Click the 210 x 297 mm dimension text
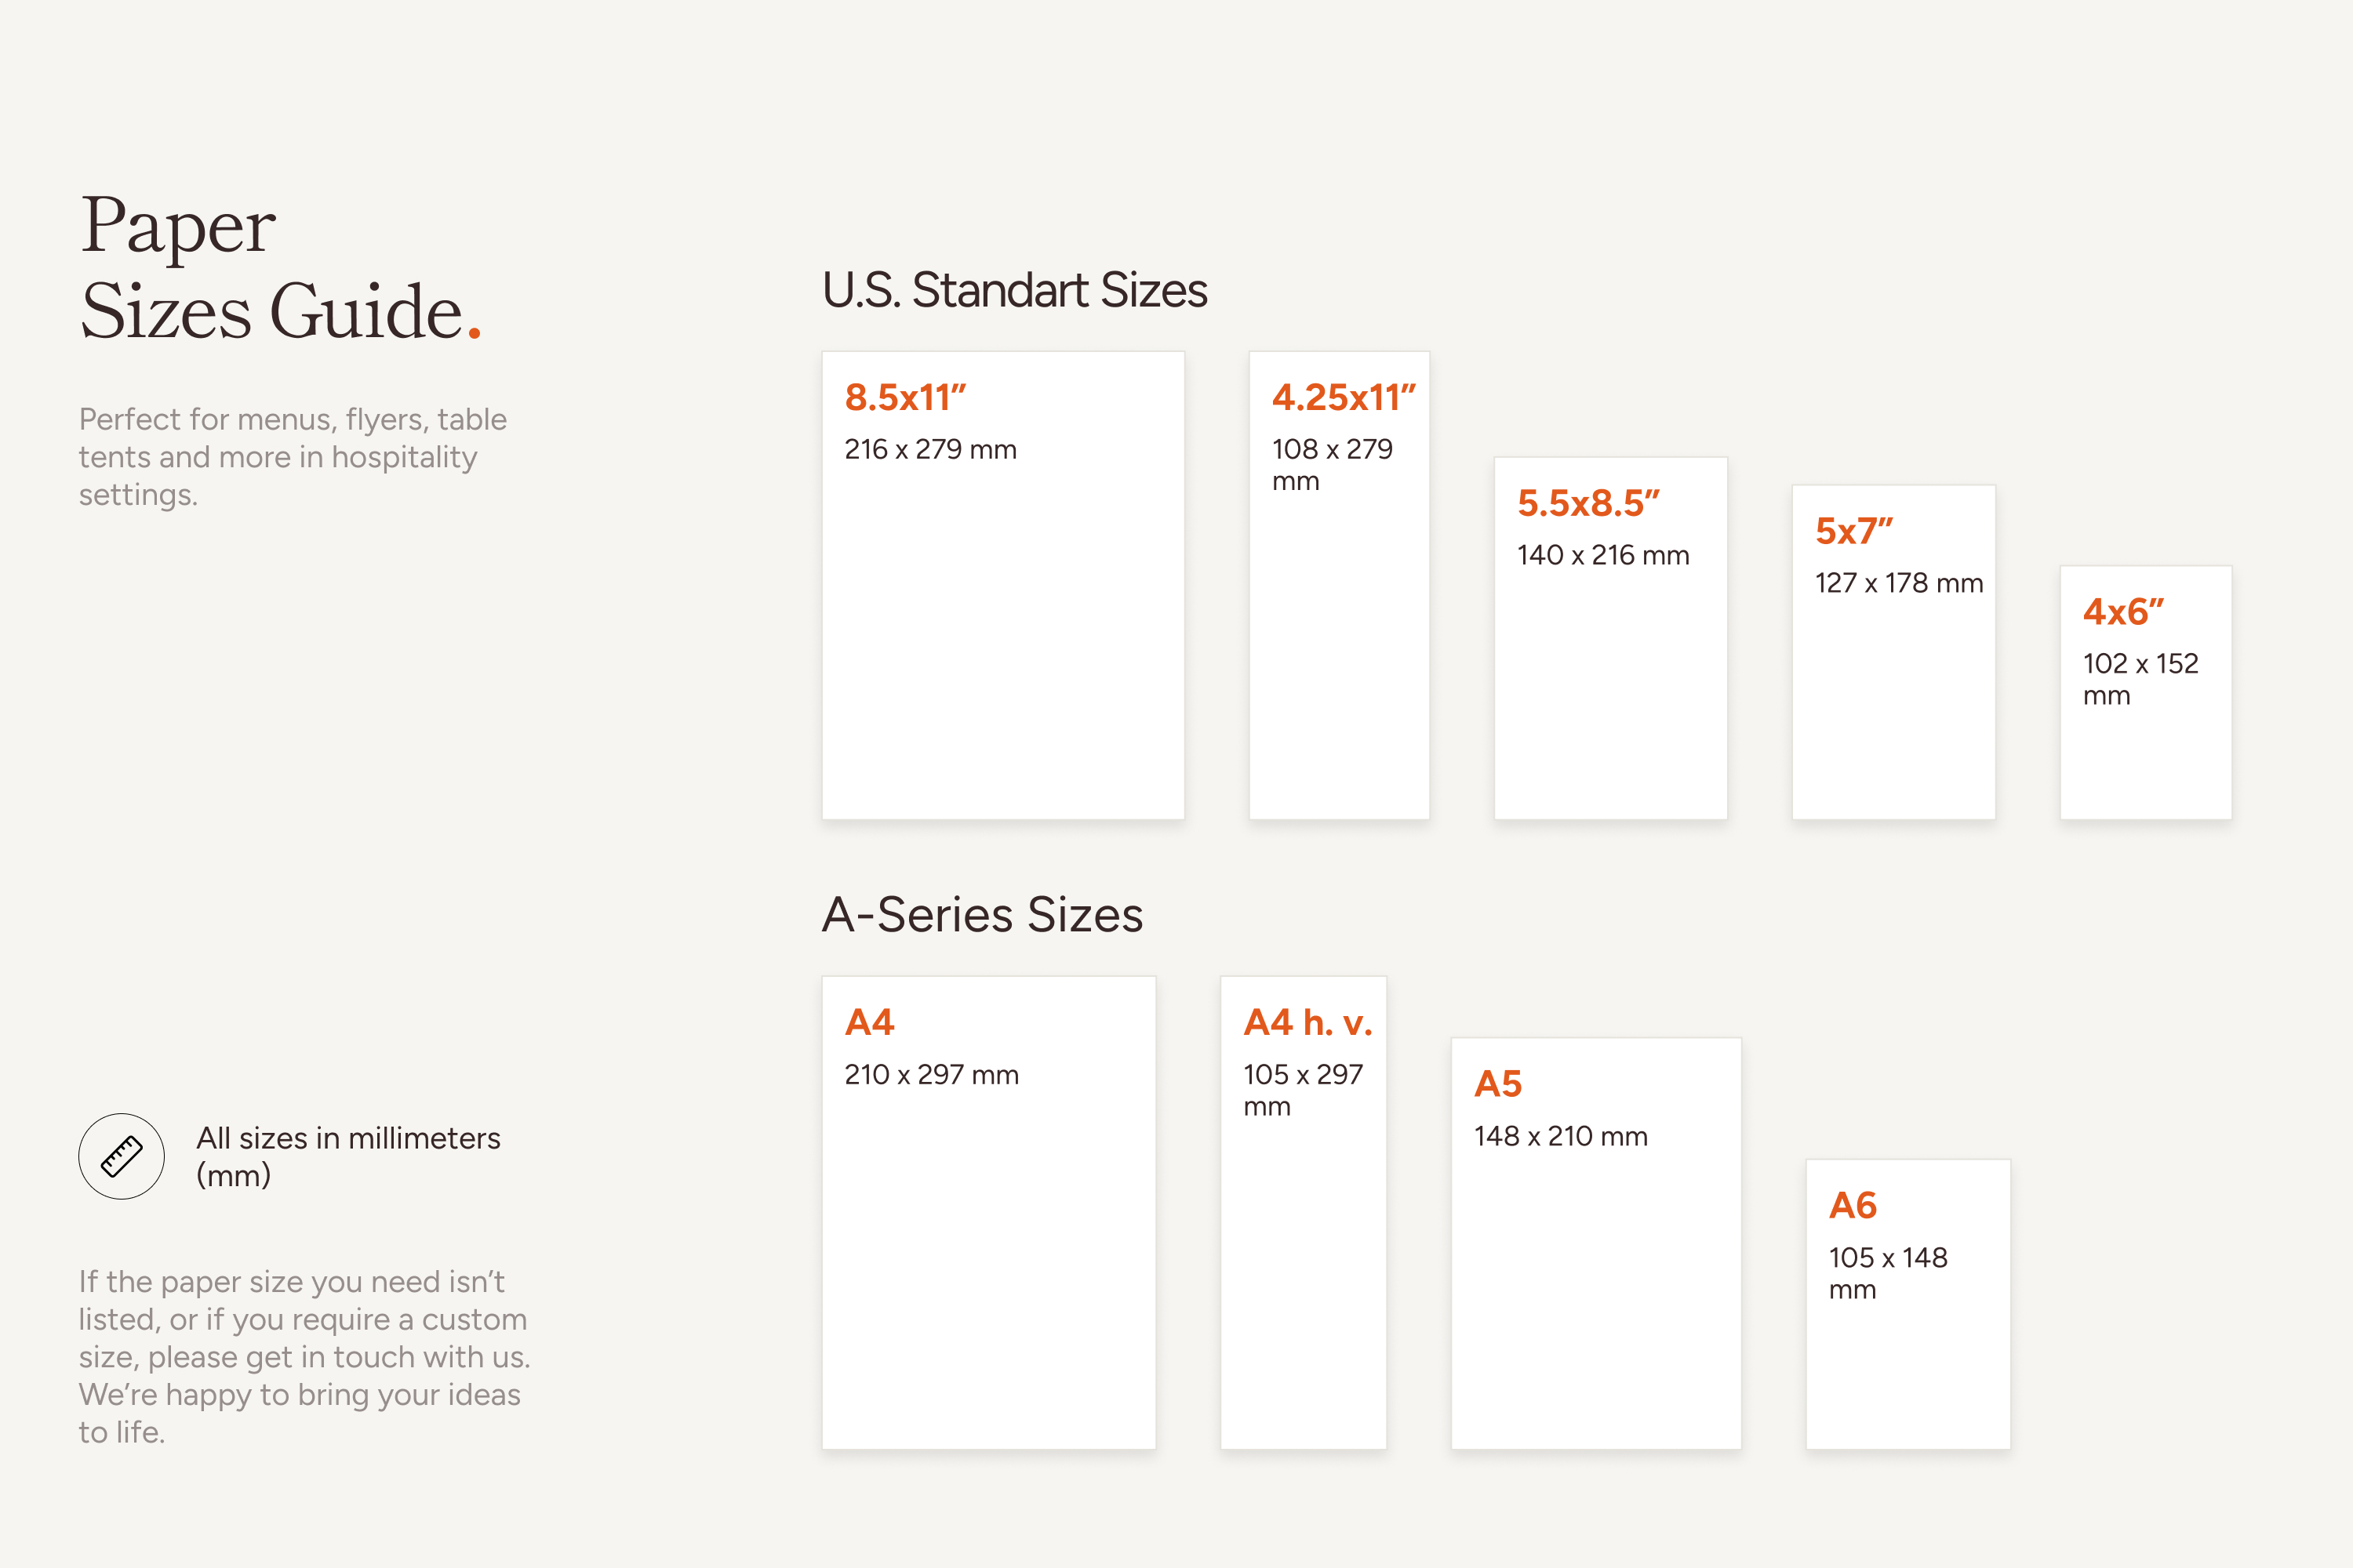 pos(932,1074)
